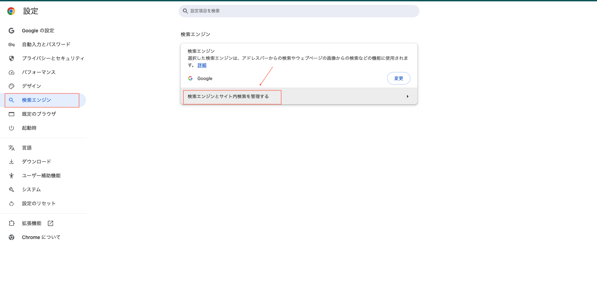The height and width of the screenshot is (294, 597).
Task: Click the 変更 button next to Google
Action: (x=399, y=78)
